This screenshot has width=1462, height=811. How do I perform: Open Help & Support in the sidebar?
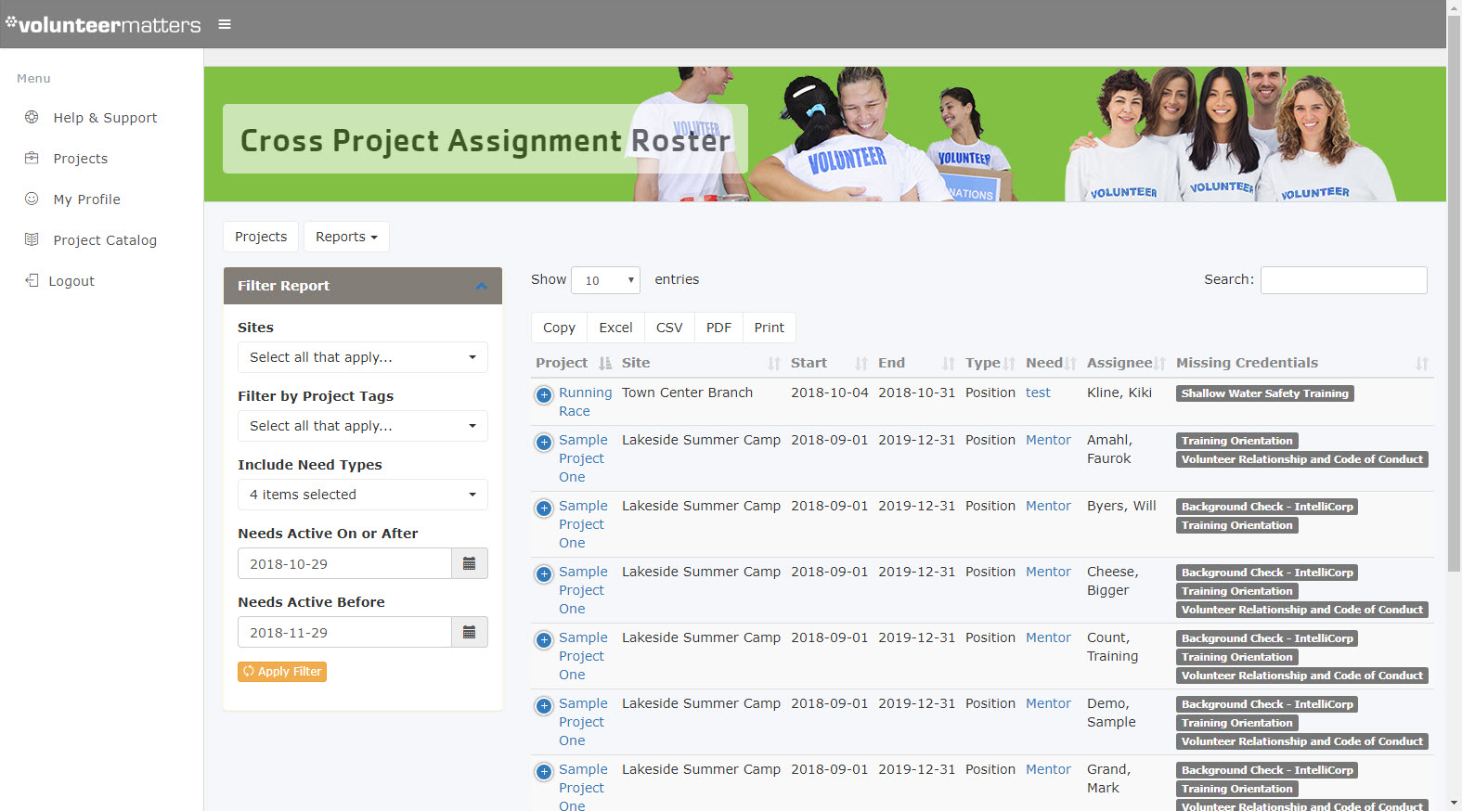point(105,118)
